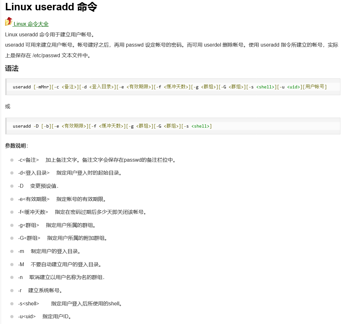The image size is (343, 324).
Task: Click the paragraph line mentioning /etc/passwd 文本文件
Action: pyautogui.click(x=48, y=55)
